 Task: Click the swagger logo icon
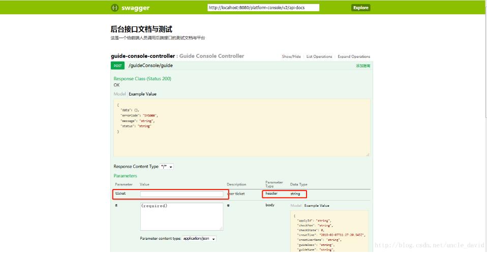[x=114, y=8]
